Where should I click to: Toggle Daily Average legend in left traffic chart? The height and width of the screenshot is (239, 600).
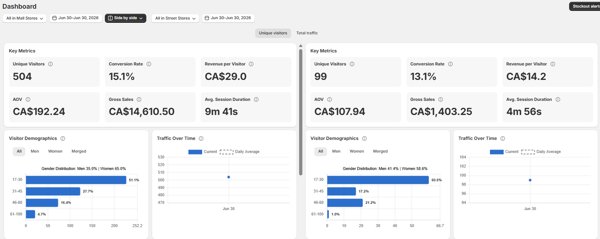pos(240,152)
